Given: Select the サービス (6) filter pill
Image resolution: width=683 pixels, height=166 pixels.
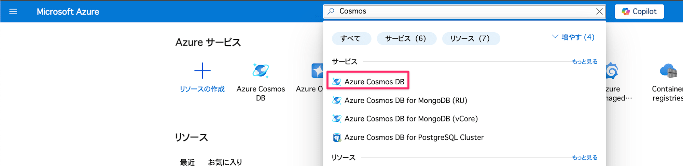Looking at the screenshot, I should tap(406, 38).
